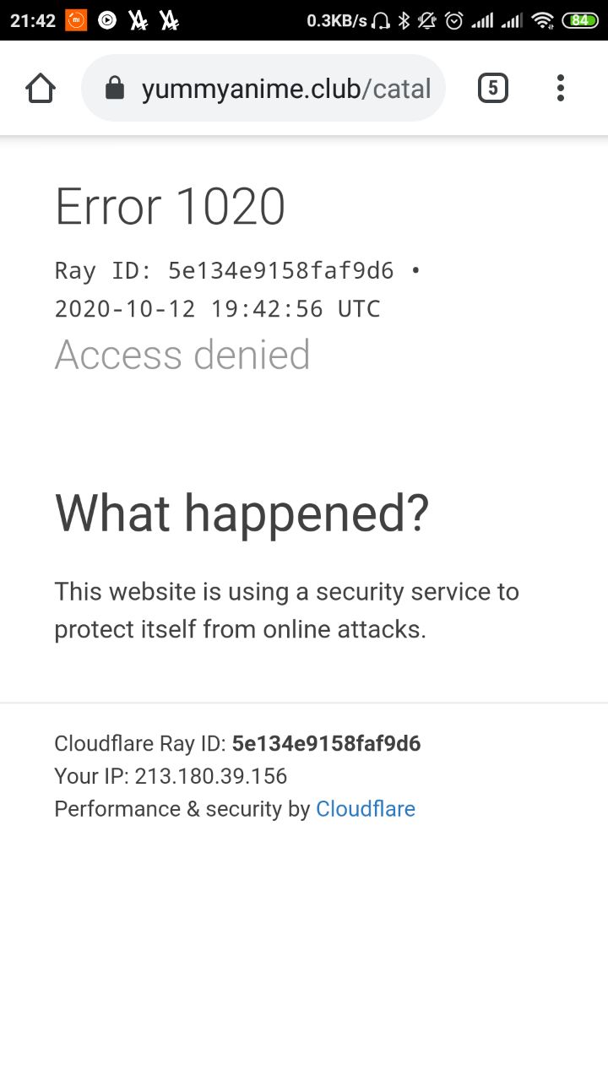
Task: Tap the muted bell status icon
Action: pos(427,20)
